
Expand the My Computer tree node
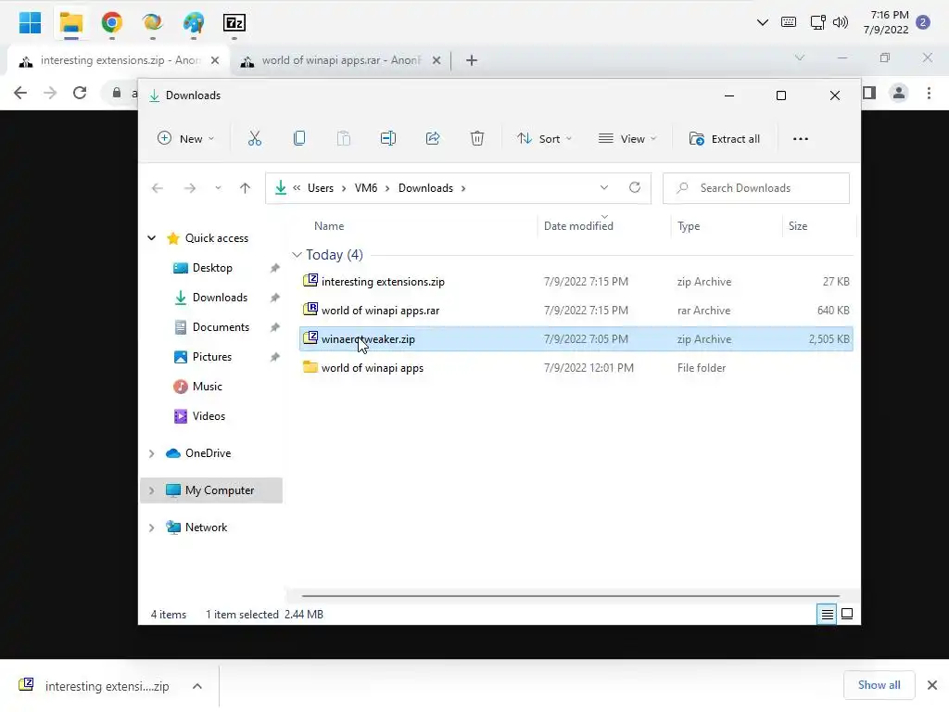tap(151, 490)
